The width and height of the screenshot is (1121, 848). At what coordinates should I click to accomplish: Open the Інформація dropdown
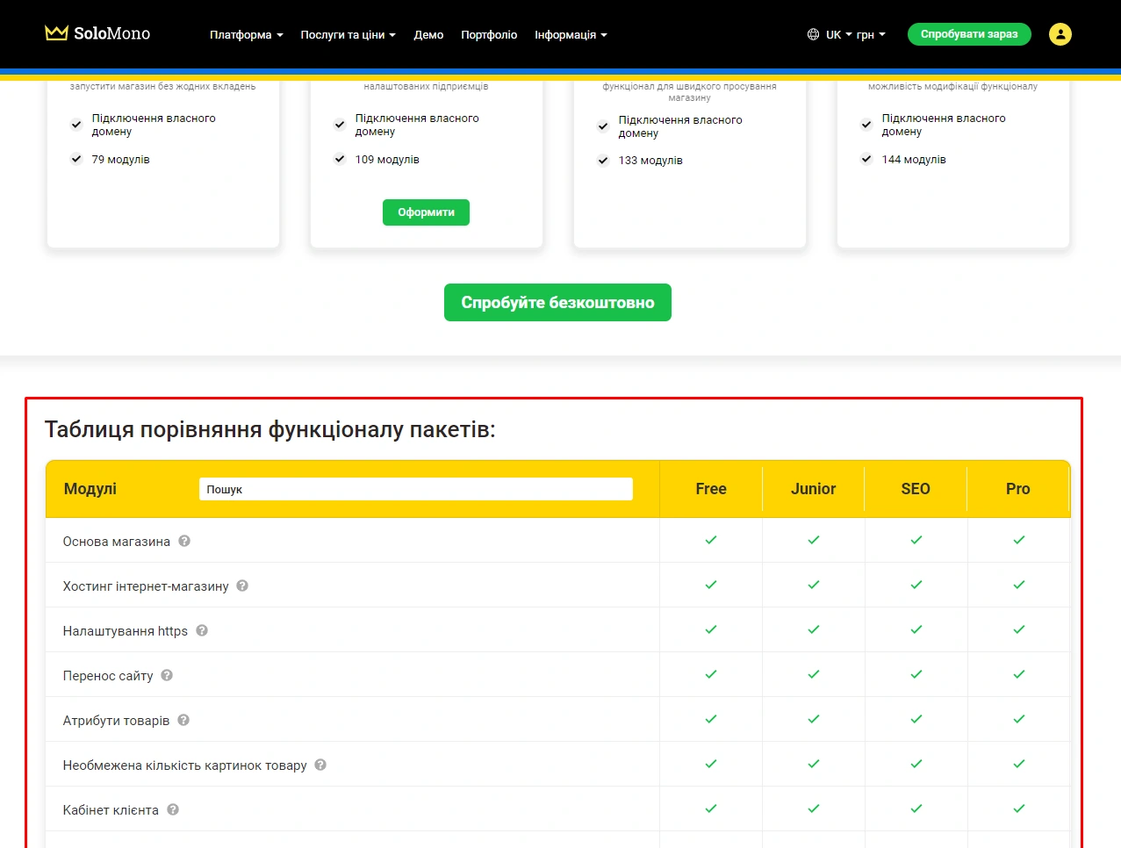(571, 35)
